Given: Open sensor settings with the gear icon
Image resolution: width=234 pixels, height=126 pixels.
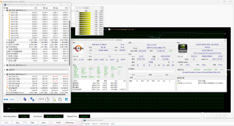Looking at the screenshot, I should point(60,99).
